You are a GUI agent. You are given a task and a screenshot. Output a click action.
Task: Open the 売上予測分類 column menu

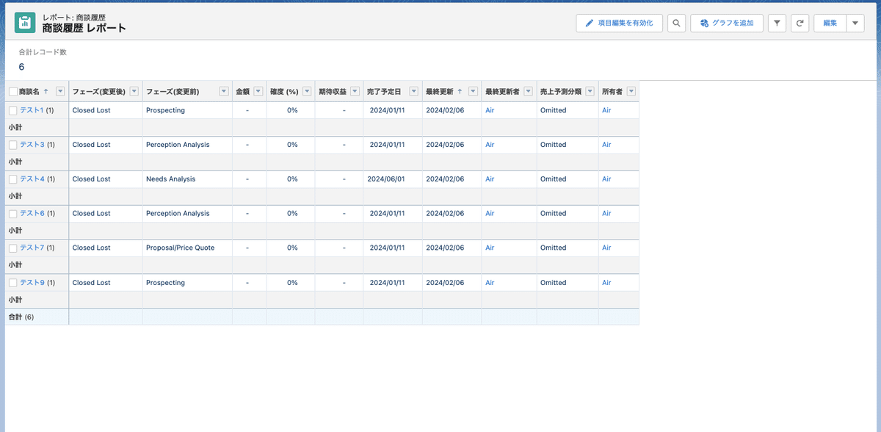(591, 92)
